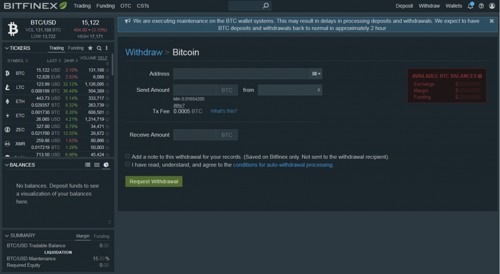Click the ETH coin icon in tickers
The width and height of the screenshot is (500, 274).
7,102
